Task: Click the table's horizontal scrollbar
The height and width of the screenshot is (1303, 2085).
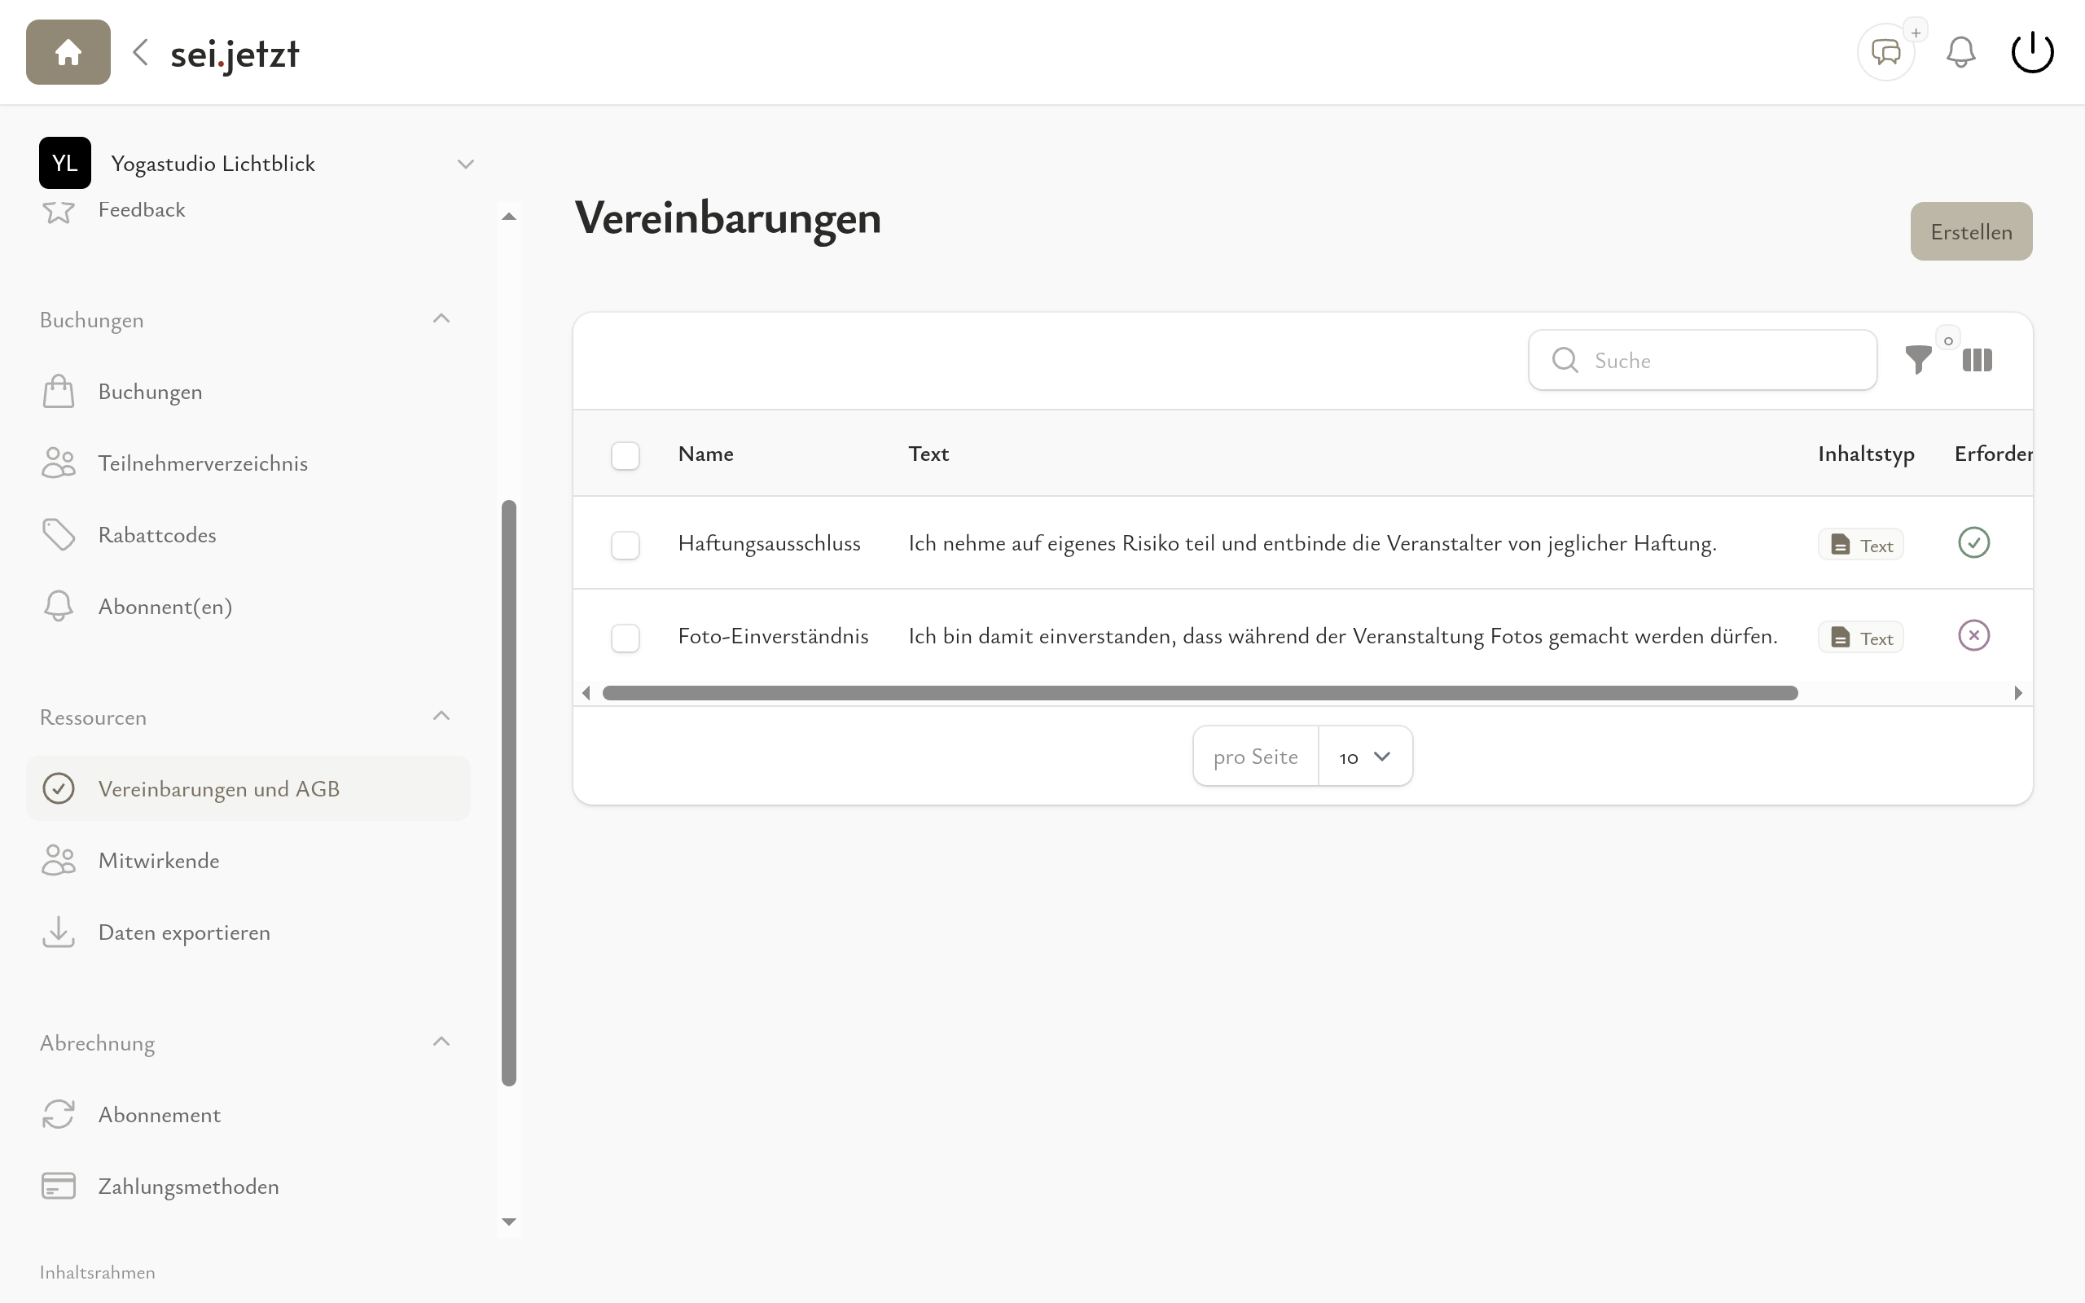Action: (1200, 693)
